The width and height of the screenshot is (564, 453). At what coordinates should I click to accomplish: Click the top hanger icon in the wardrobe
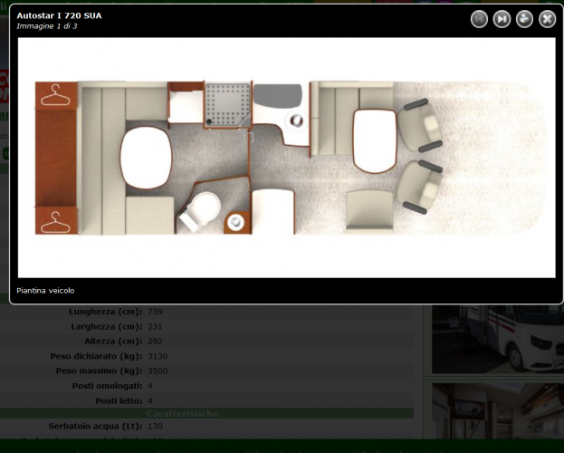pos(57,94)
